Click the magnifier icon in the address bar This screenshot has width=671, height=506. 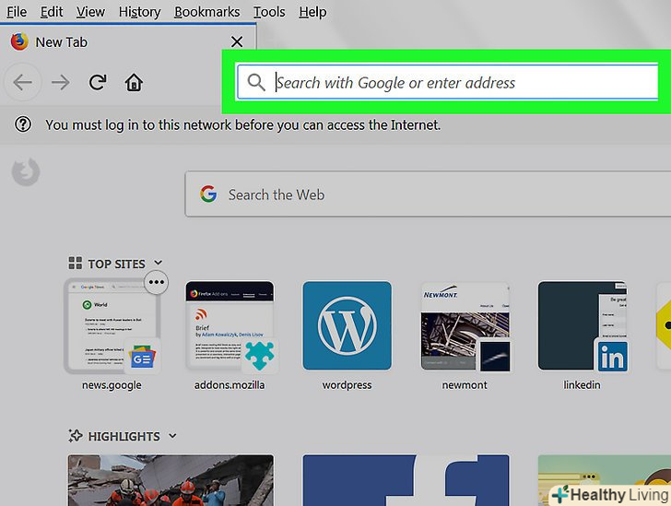pos(256,82)
